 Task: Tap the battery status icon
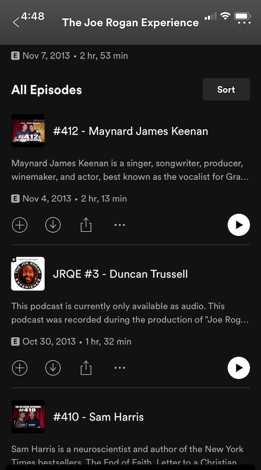tap(243, 16)
